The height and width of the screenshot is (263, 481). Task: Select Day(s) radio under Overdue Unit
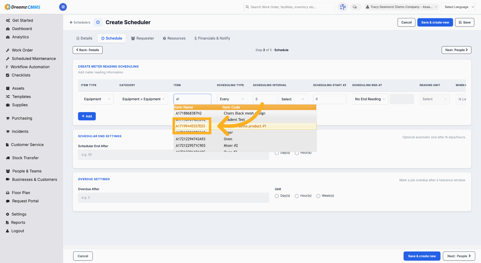pos(277,196)
